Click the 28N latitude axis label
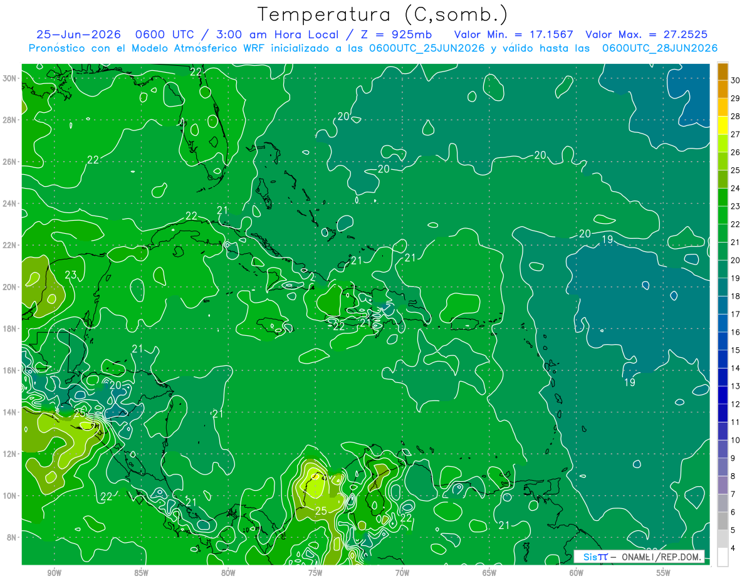 tap(10, 120)
